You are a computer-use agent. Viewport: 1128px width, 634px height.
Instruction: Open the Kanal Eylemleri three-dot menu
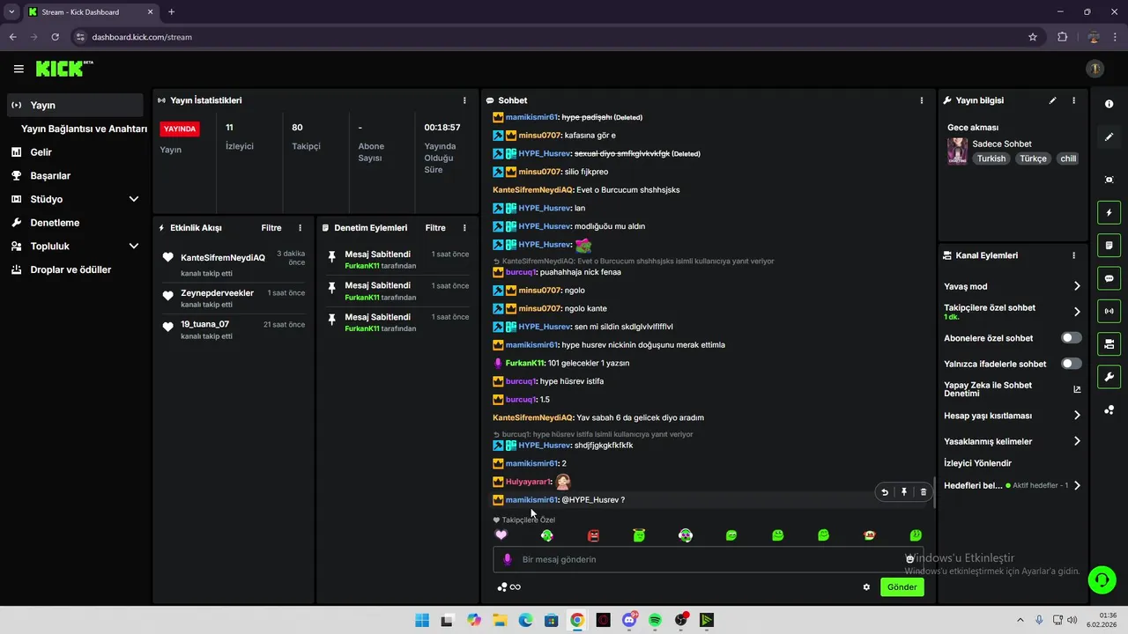click(1073, 255)
